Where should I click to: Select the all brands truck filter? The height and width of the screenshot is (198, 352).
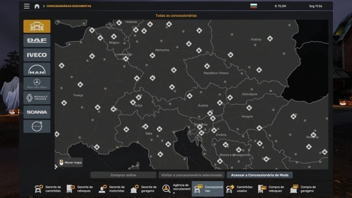tap(37, 26)
